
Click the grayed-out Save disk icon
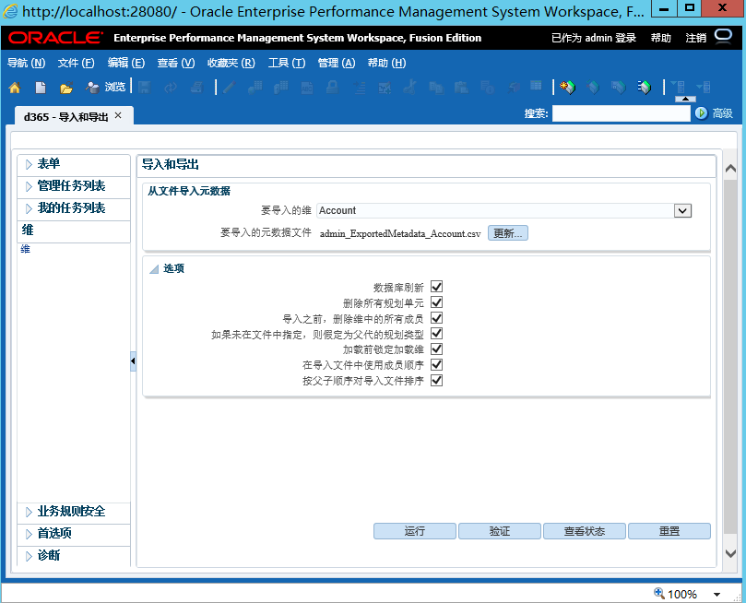[x=144, y=87]
